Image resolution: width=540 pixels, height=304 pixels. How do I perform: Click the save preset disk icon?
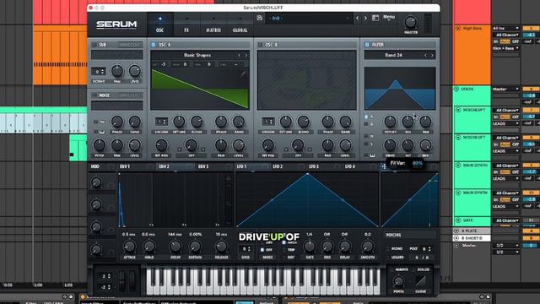tap(260, 18)
